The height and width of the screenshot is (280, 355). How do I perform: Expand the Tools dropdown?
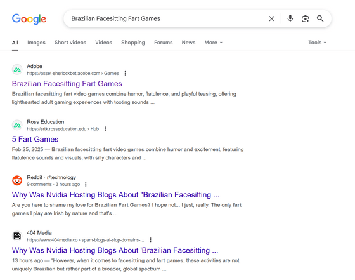[x=317, y=43]
